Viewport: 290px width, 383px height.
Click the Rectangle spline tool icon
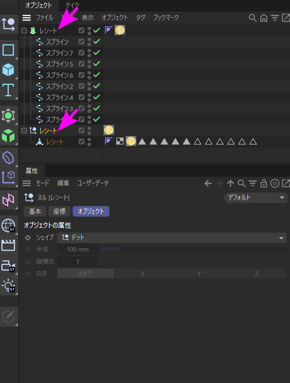click(8, 50)
